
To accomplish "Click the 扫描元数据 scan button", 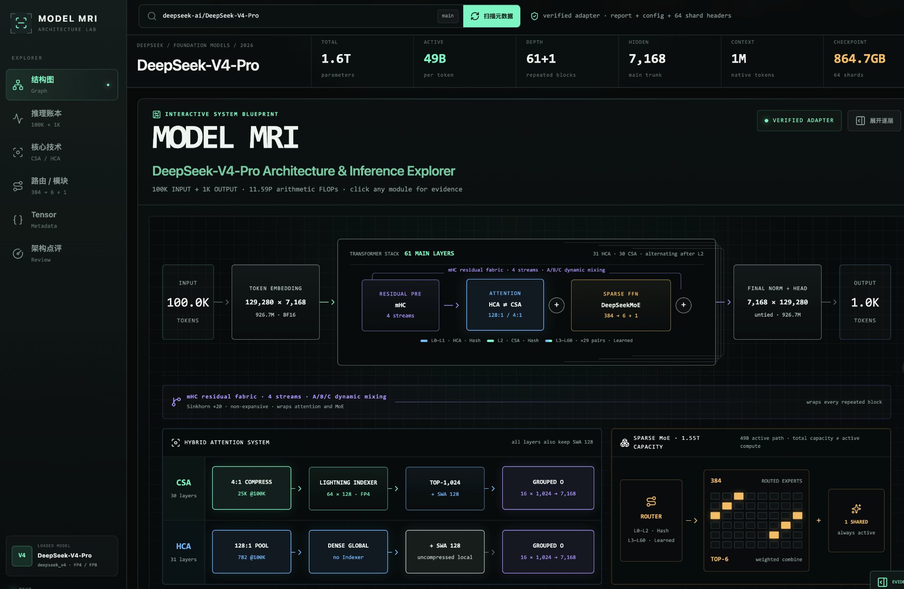I will pos(492,16).
